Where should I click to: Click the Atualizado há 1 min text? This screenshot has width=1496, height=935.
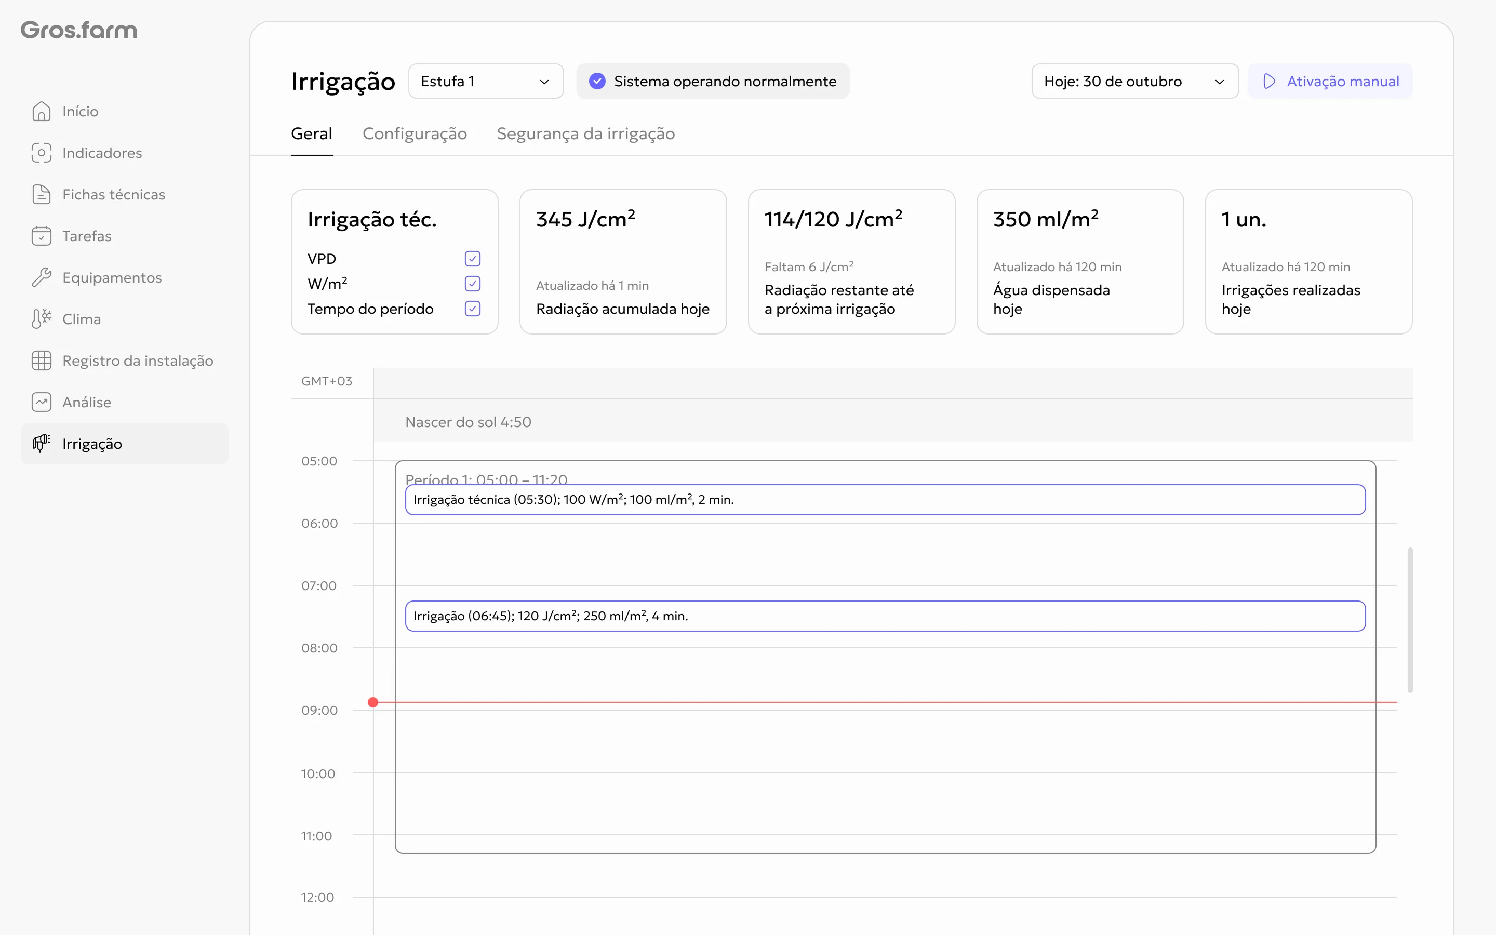[592, 285]
